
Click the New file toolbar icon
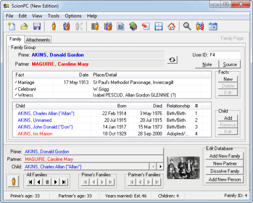point(11,26)
